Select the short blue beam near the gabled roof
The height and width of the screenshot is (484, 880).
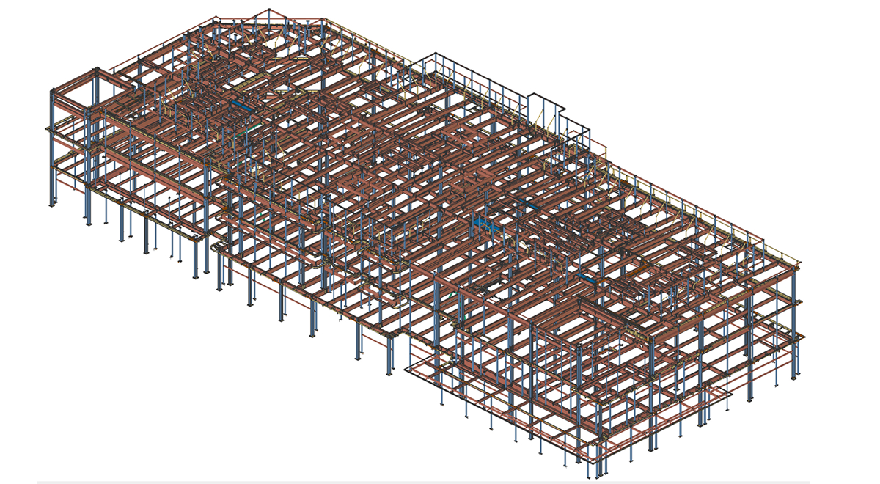point(241,107)
